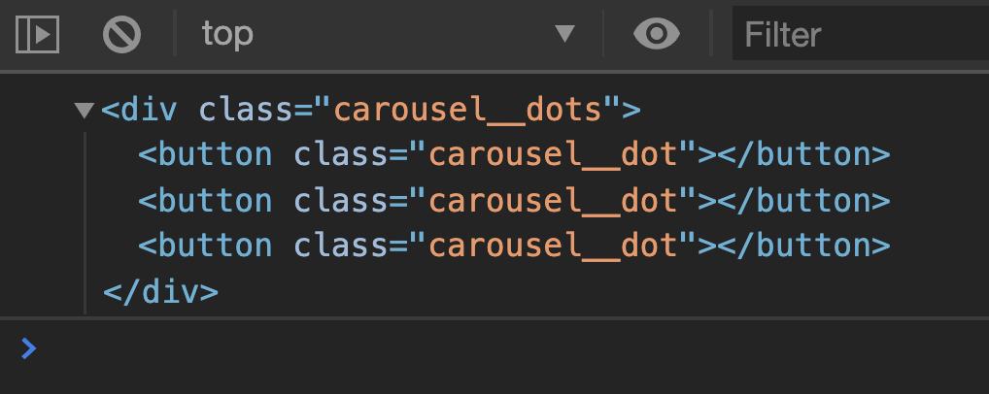This screenshot has width=989, height=394.
Task: Focus the empty console input line
Action: (x=486, y=347)
